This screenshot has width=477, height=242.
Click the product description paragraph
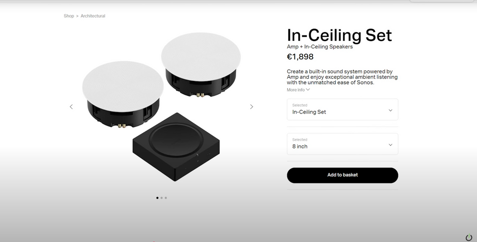point(342,77)
